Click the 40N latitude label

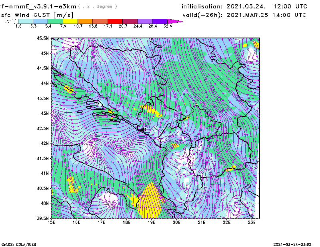click(x=45, y=203)
